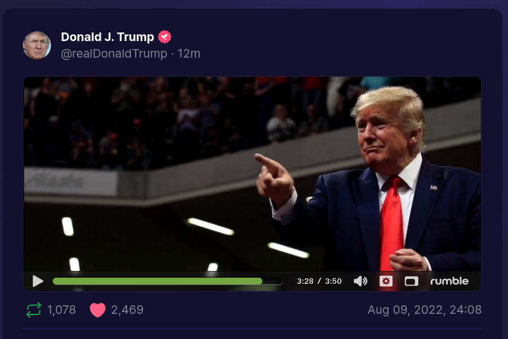
Task: Click the 3:28 elapsed time readout
Action: pos(305,281)
